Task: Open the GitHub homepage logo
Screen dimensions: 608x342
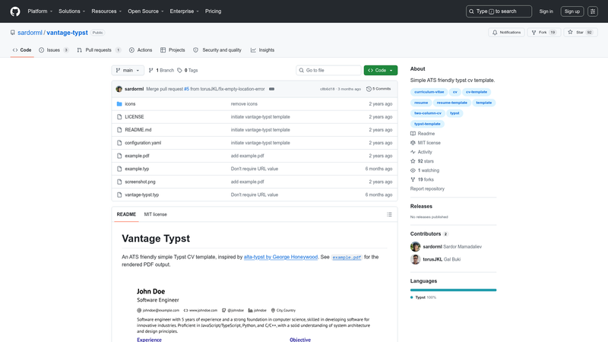Action: click(15, 11)
